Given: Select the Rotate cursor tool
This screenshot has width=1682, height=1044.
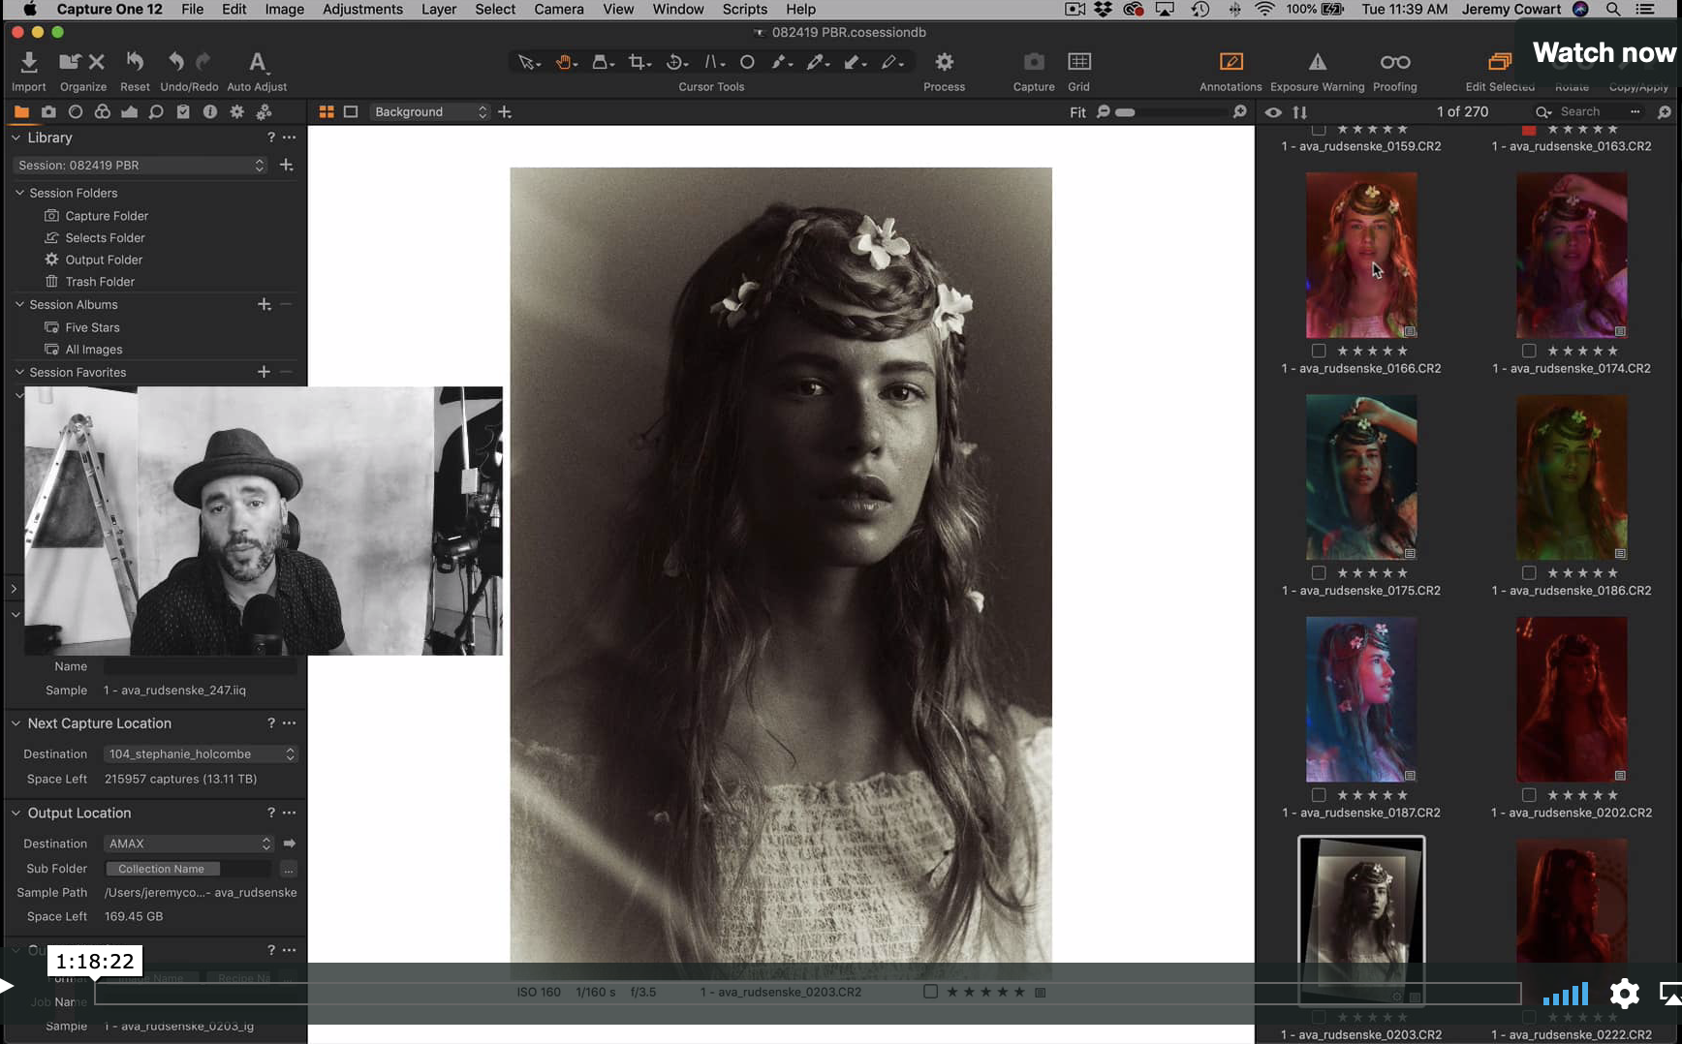Looking at the screenshot, I should click(675, 62).
